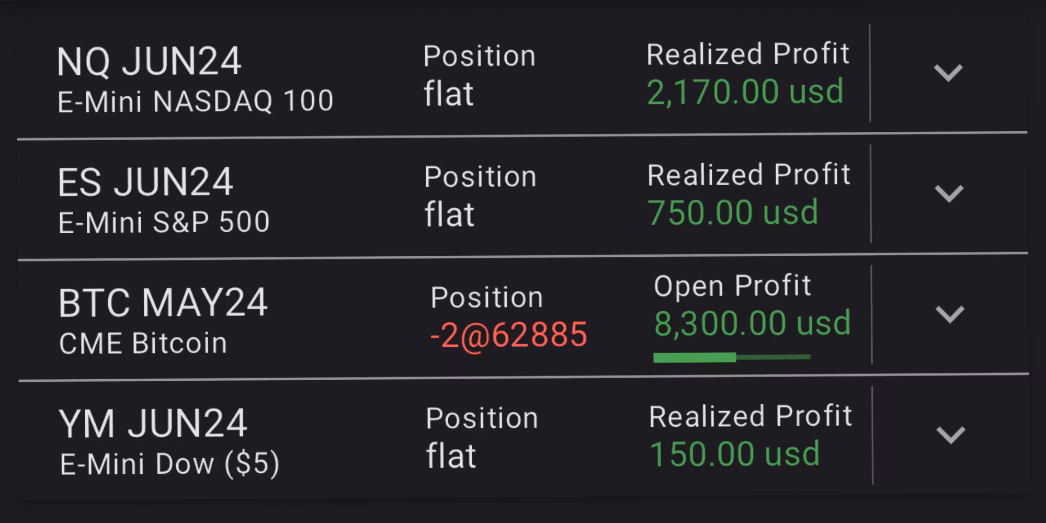Click the 2,170.00 usd realized profit

(x=745, y=92)
